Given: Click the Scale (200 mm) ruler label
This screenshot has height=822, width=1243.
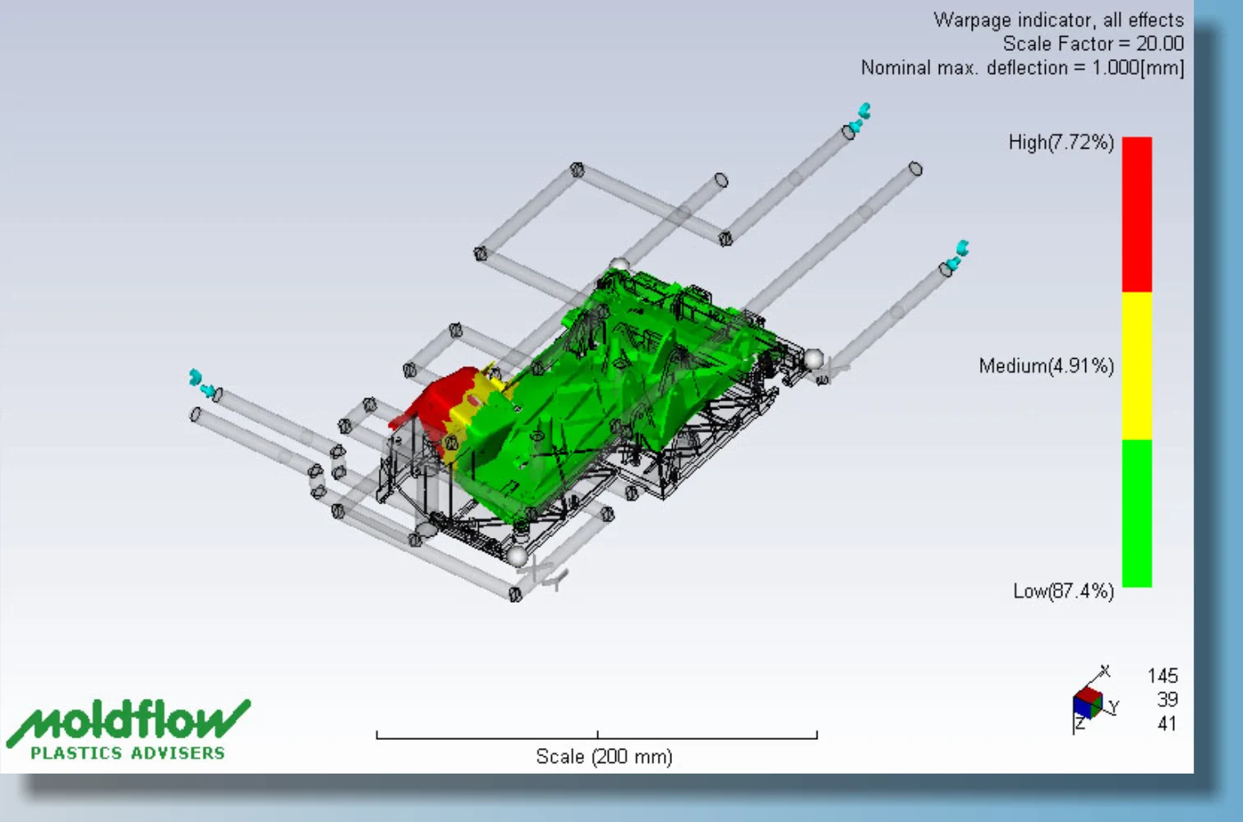Looking at the screenshot, I should click(604, 756).
